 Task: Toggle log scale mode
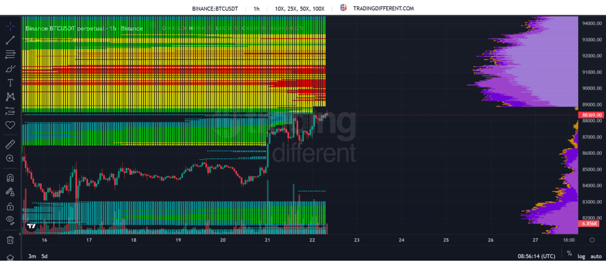[x=581, y=256]
